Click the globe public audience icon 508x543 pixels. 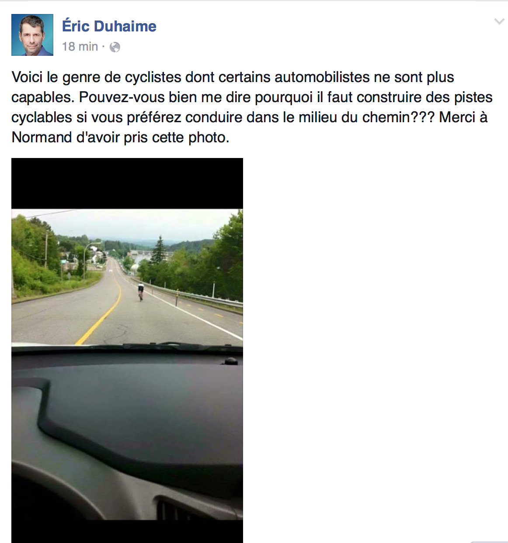pos(115,47)
